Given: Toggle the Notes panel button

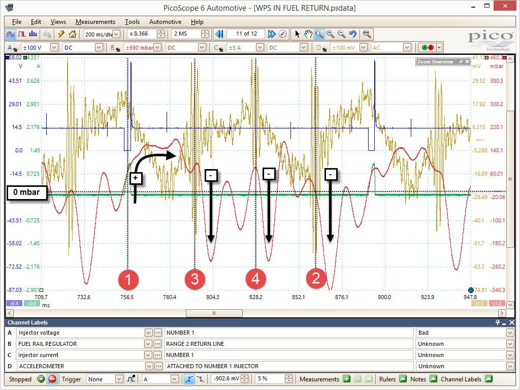Looking at the screenshot, I should [434, 379].
